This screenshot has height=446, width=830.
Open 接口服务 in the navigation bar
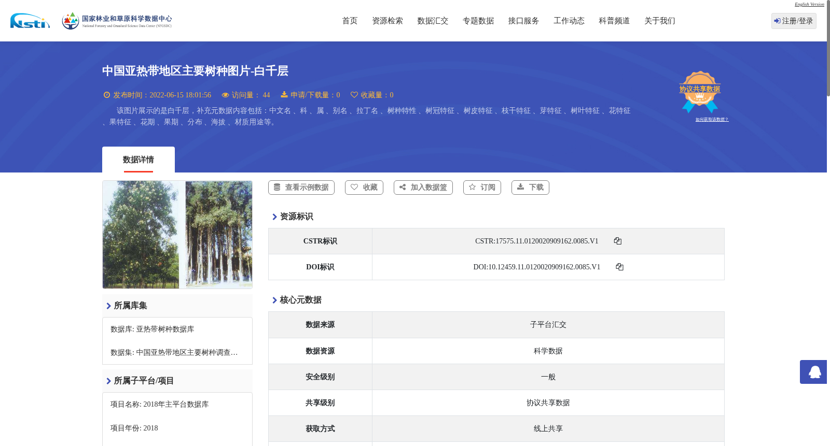point(523,21)
